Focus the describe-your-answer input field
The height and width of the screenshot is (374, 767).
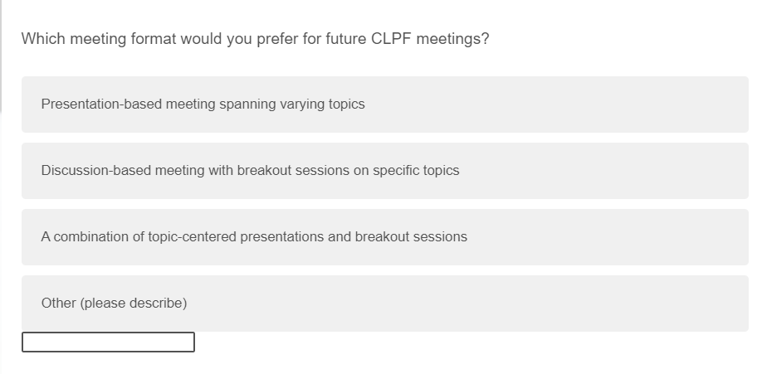(108, 342)
